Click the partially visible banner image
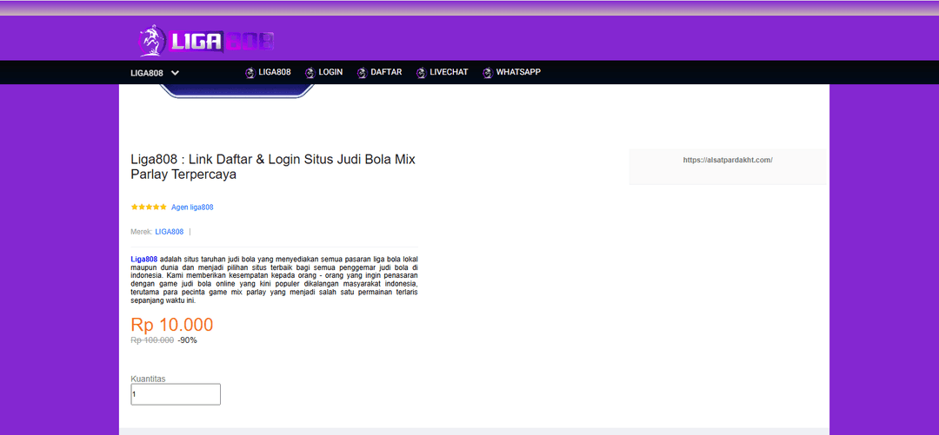The width and height of the screenshot is (939, 435). tap(237, 91)
